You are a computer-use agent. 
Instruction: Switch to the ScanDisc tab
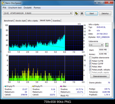(x=56, y=21)
